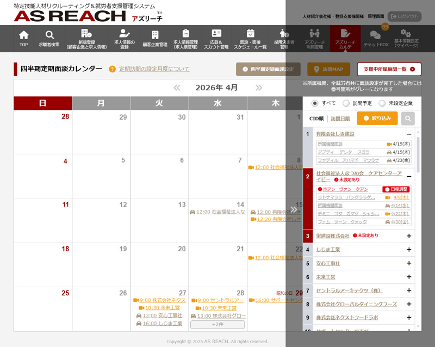435x347 pixels.
Task: Expand 栄建設株式会社 with its plus icon
Action: tap(409, 236)
